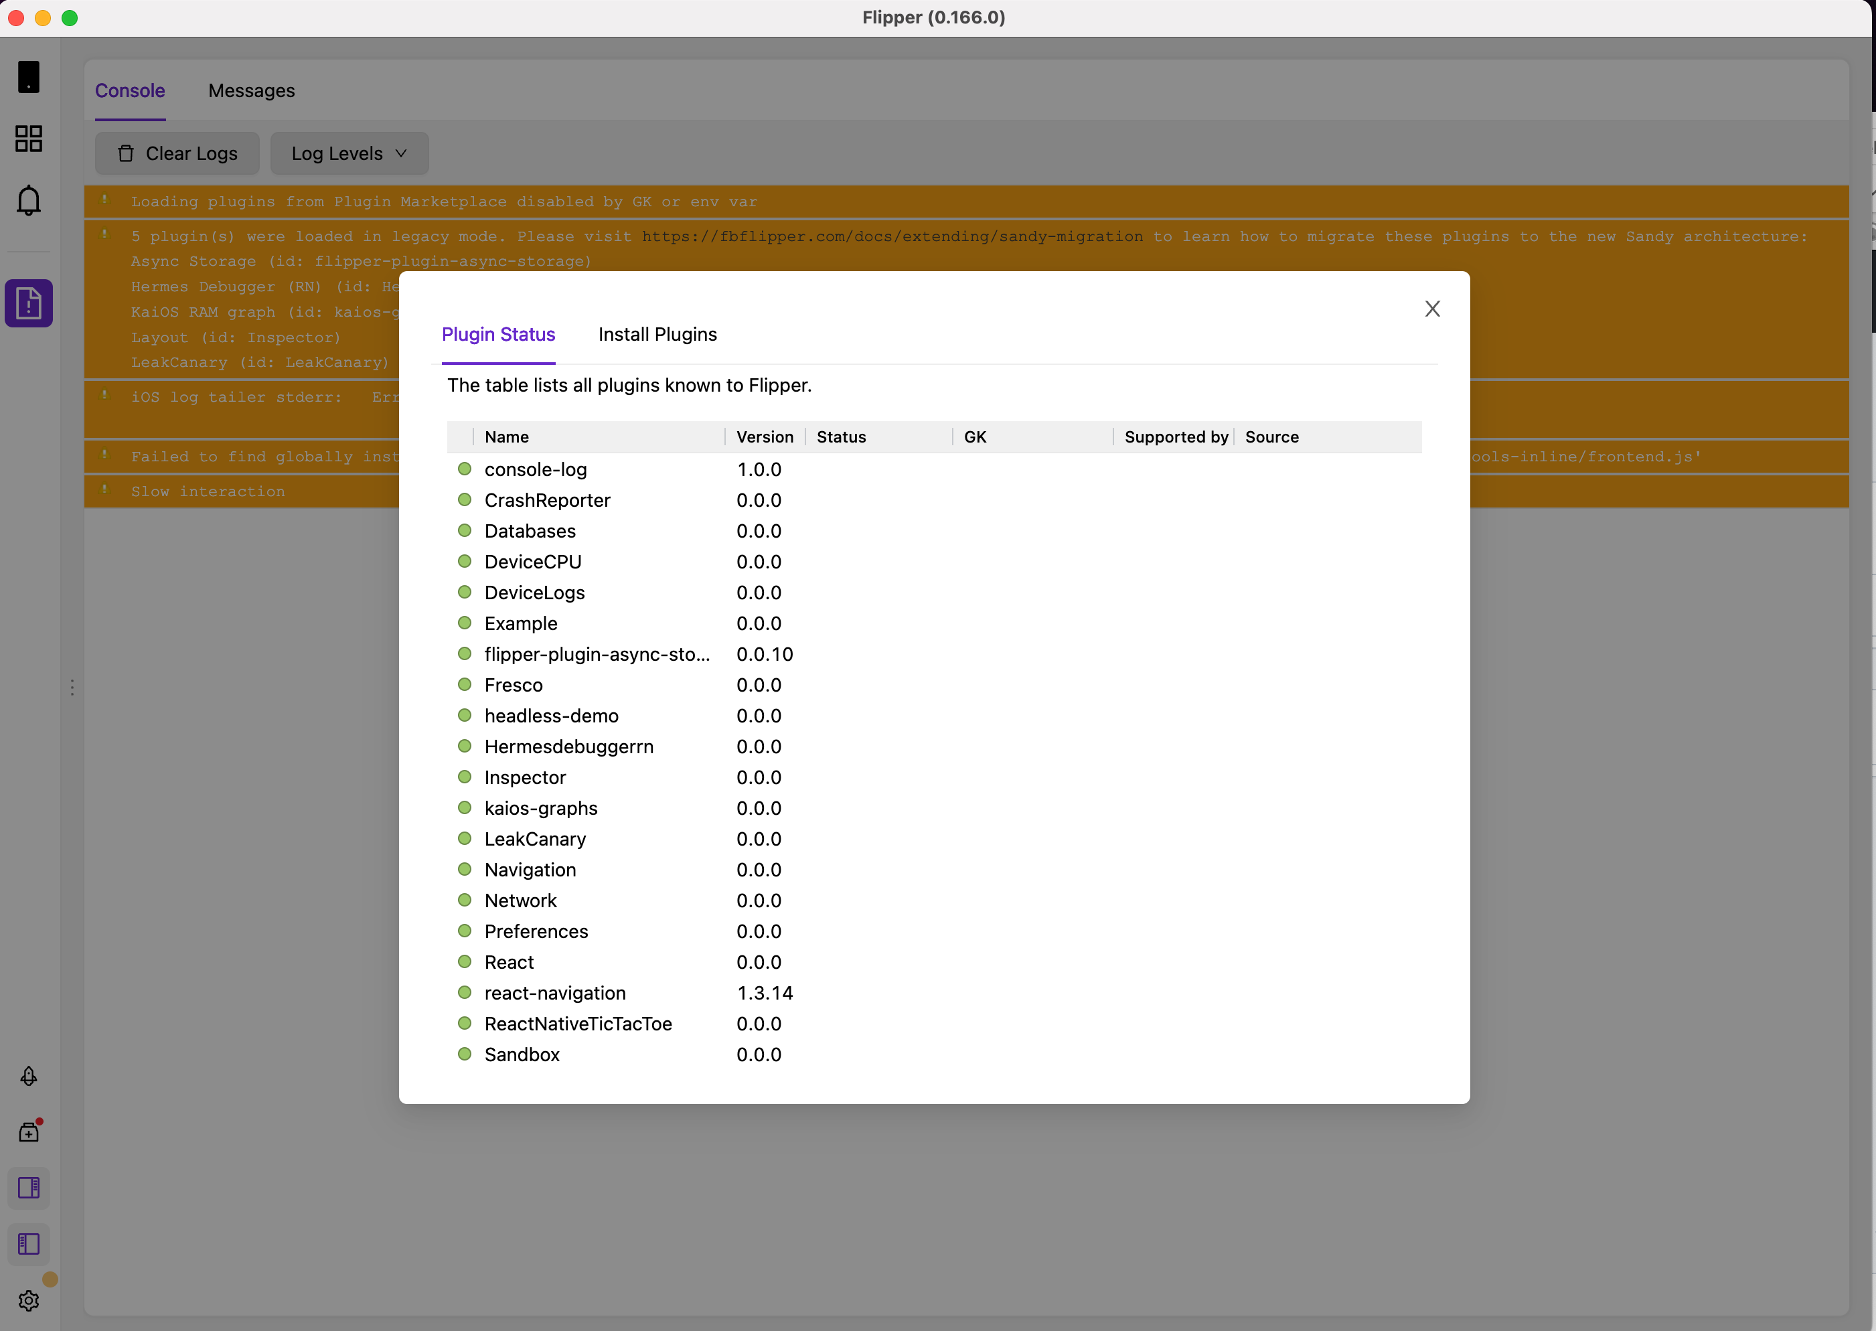Click the app inspect device icon
This screenshot has width=1876, height=1331.
[x=29, y=77]
